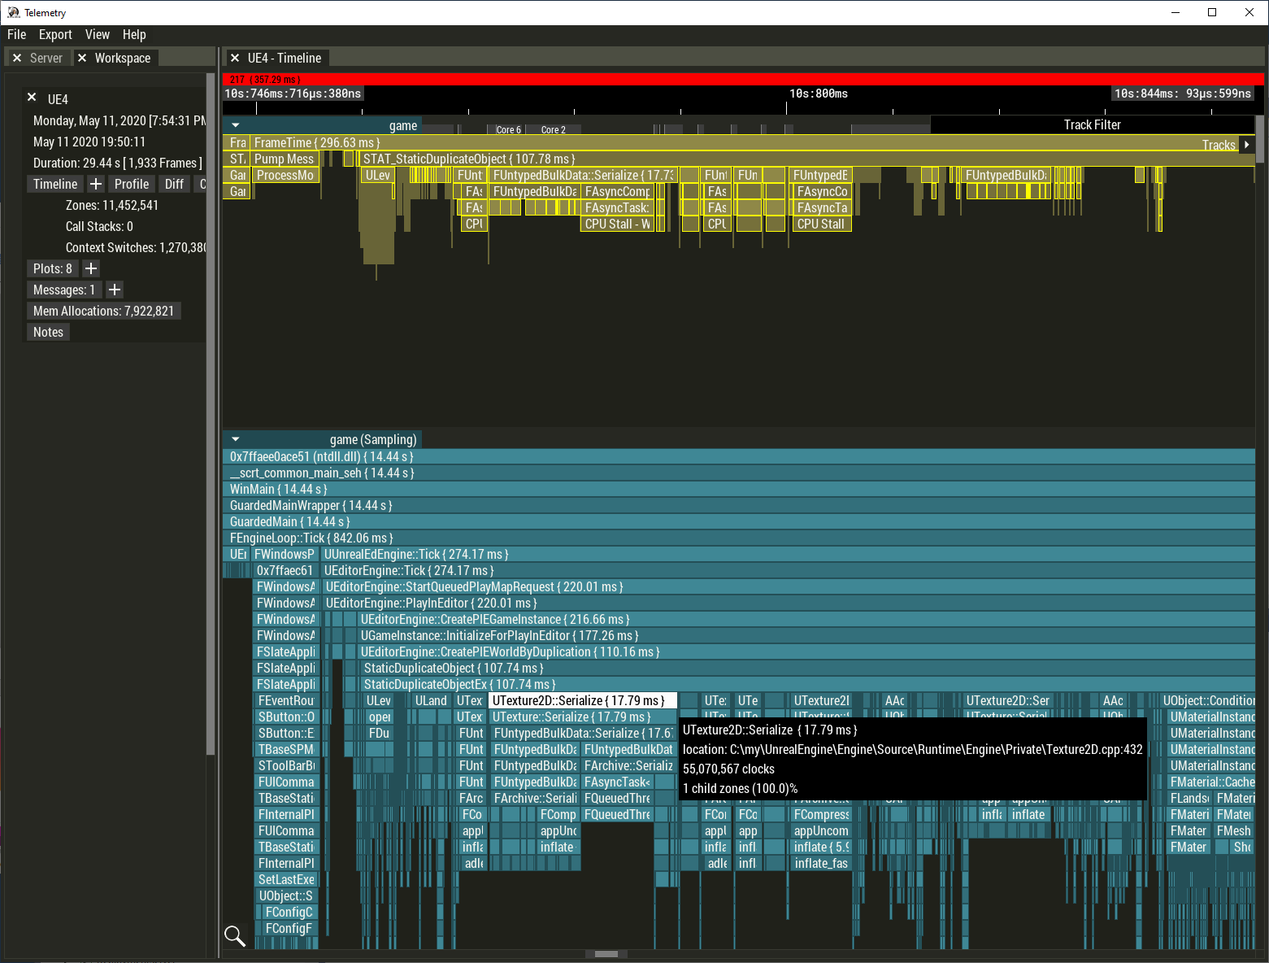This screenshot has height=963, width=1269.
Task: Open the File menu
Action: [x=17, y=35]
